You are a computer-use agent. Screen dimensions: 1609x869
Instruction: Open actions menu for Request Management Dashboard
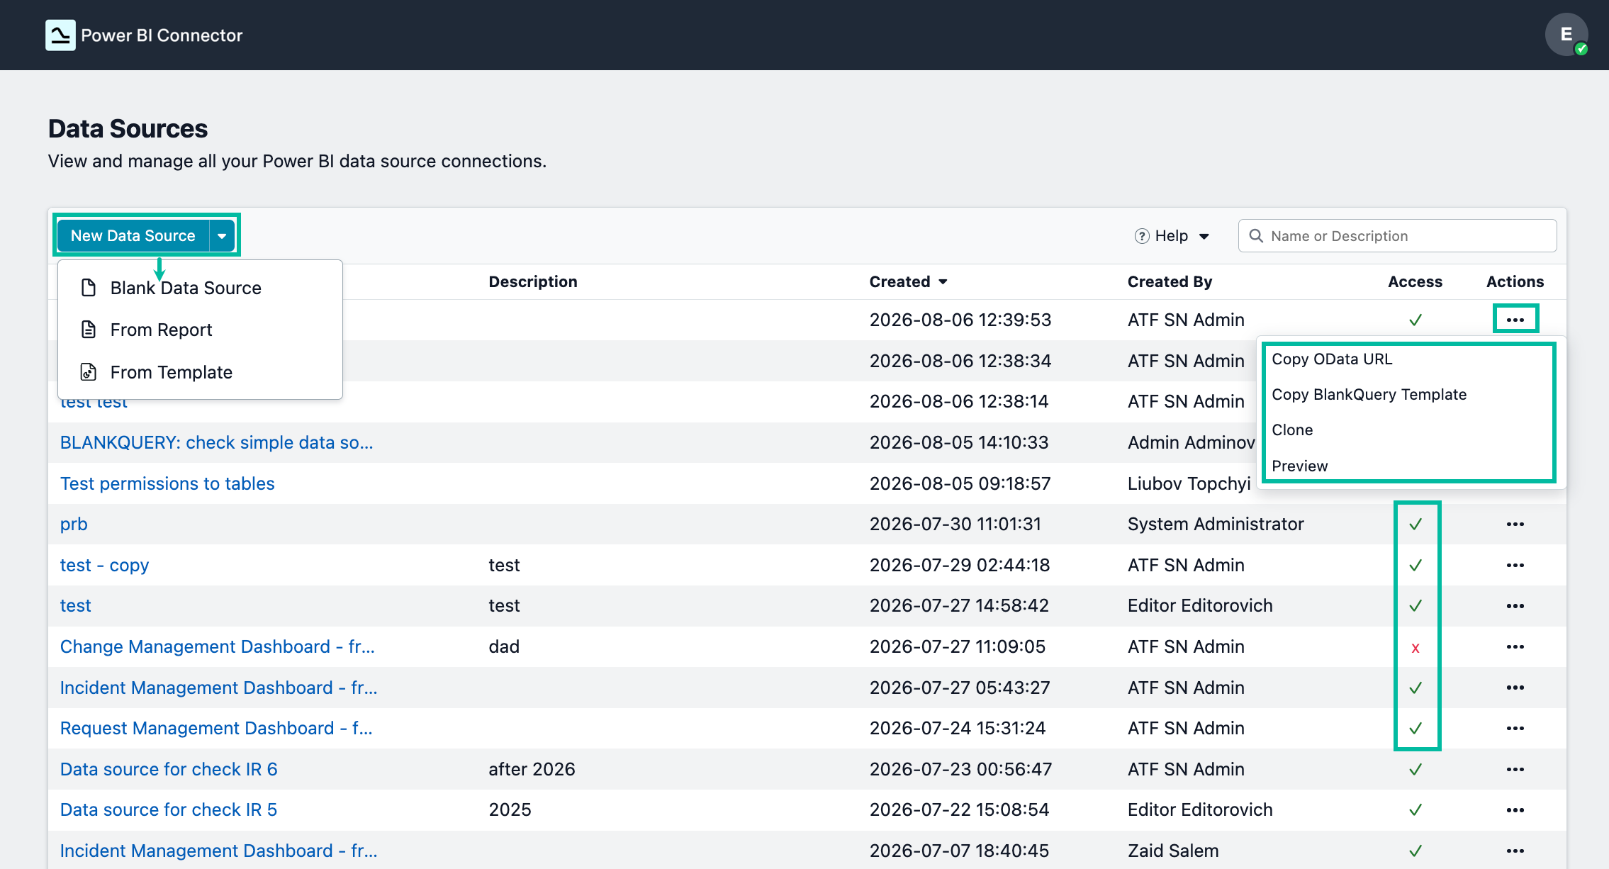pyautogui.click(x=1515, y=728)
